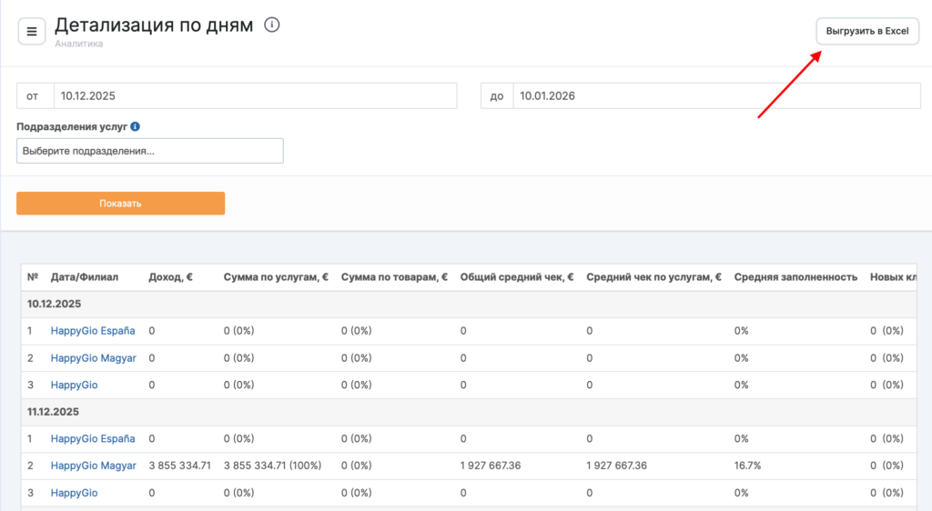The image size is (932, 511).
Task: Expand the 'Выберите подразделения...' selector
Action: tap(150, 151)
